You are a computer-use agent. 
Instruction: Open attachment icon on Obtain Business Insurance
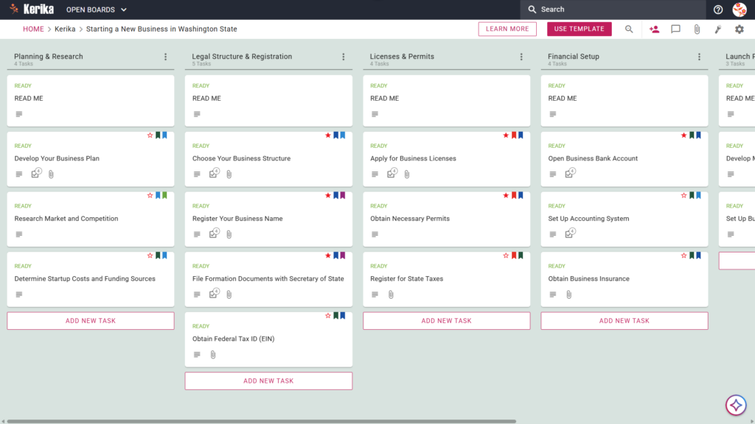pyautogui.click(x=568, y=294)
